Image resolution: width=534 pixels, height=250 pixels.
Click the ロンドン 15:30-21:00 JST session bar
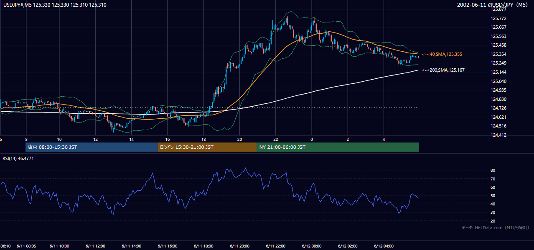(x=207, y=147)
